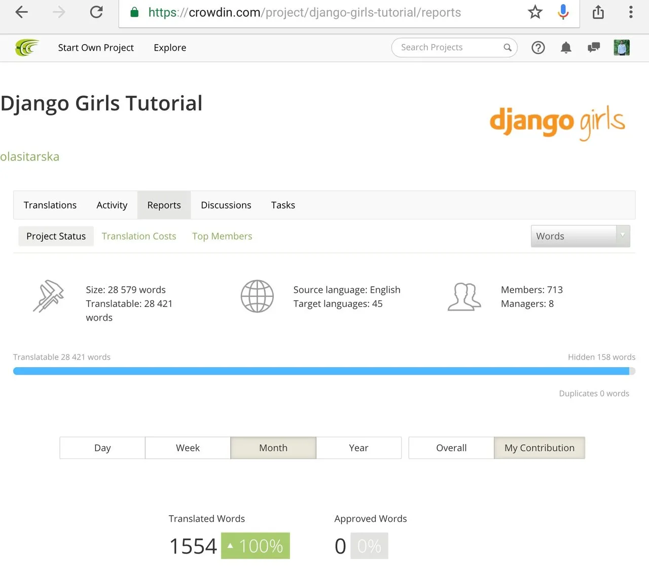
Task: Switch to the Activity tab
Action: pyautogui.click(x=112, y=205)
